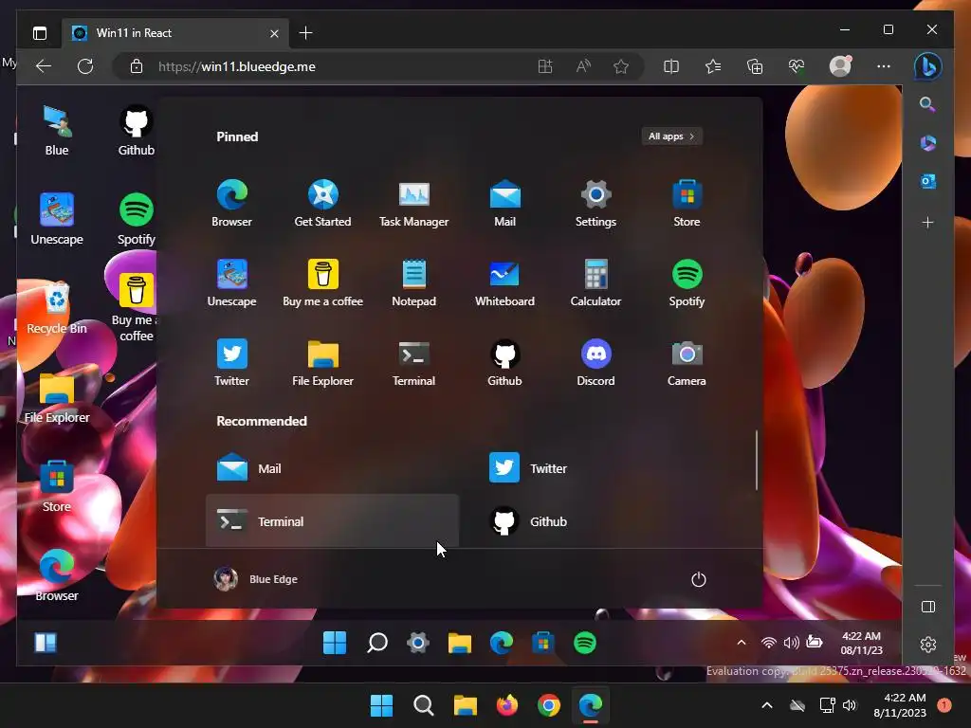Click the Start menu scrollbar

coord(756,460)
